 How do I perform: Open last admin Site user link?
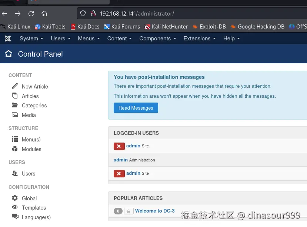coord(133,173)
